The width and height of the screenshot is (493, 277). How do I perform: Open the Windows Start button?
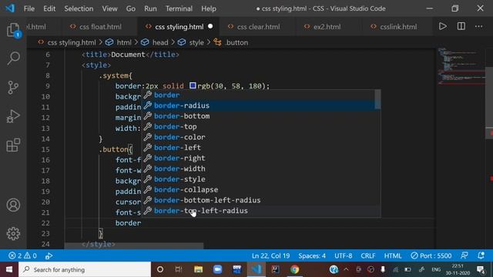point(9,269)
